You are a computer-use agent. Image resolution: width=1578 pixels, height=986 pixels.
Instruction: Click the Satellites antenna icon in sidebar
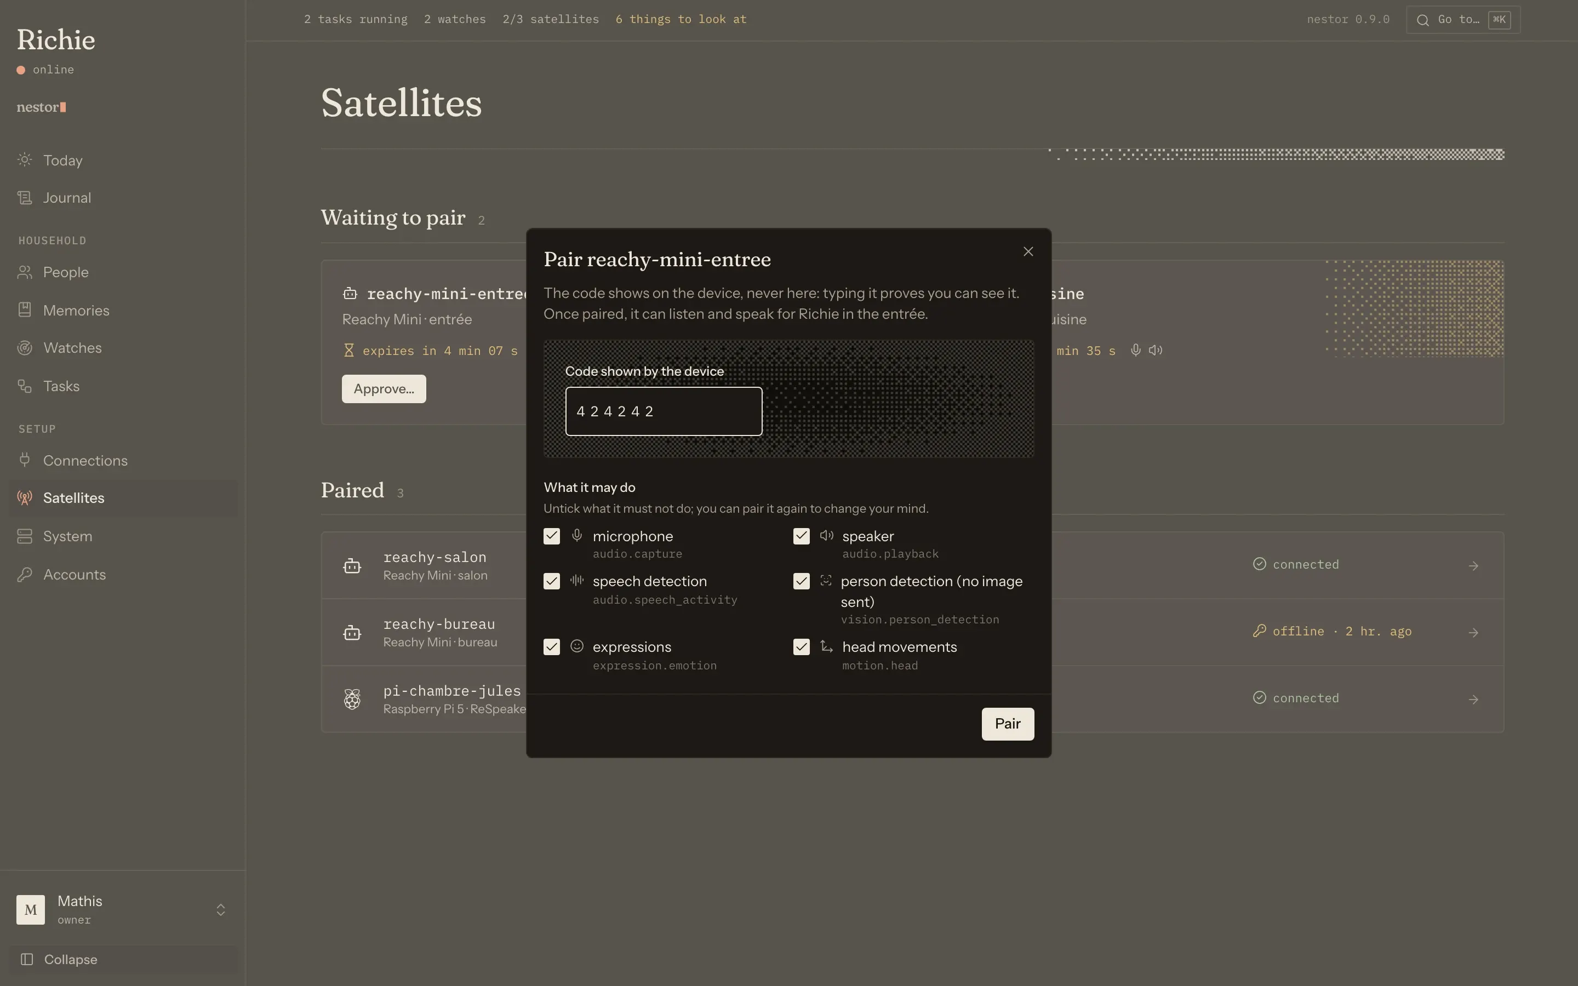click(x=25, y=498)
